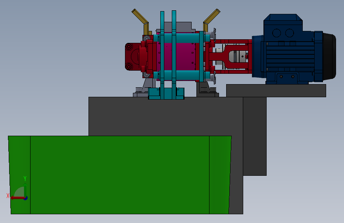
Task: Click the X axis label
Action: click(8, 196)
